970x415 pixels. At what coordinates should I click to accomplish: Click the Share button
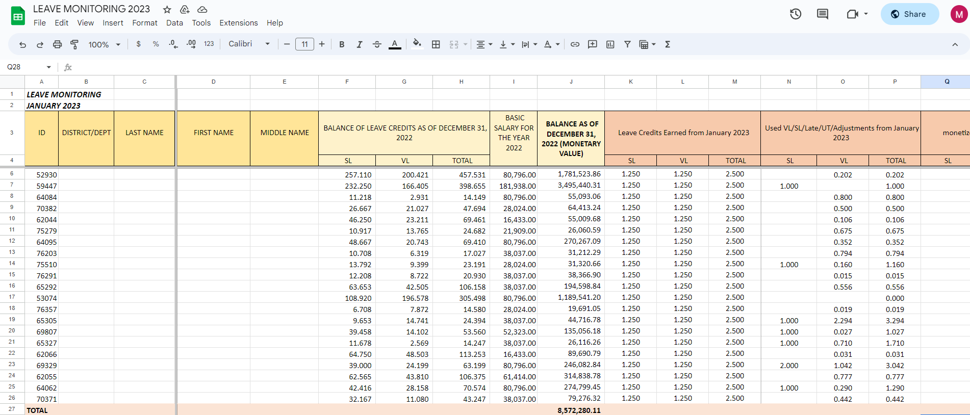(x=909, y=14)
